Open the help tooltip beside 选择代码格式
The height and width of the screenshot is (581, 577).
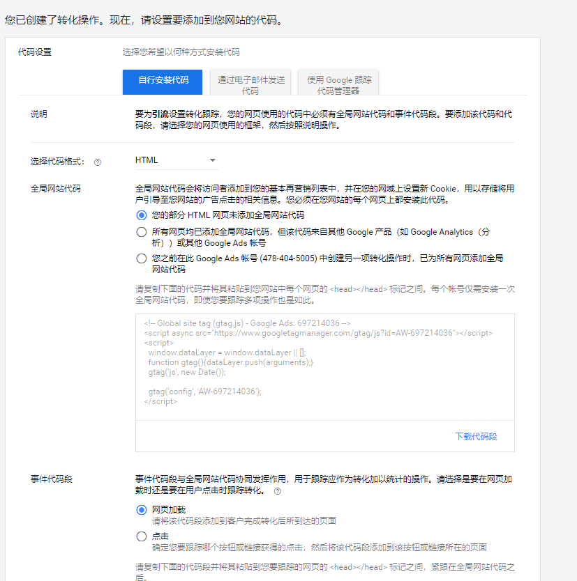click(98, 161)
